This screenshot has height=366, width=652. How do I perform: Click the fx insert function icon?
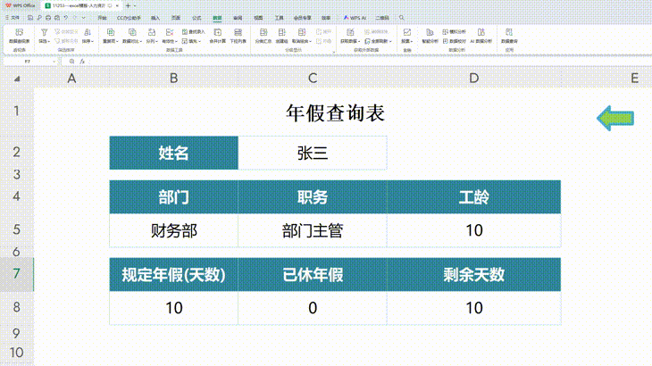click(x=82, y=62)
